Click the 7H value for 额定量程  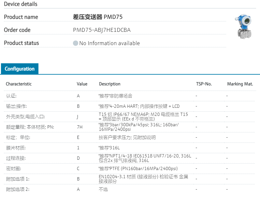tap(79, 127)
